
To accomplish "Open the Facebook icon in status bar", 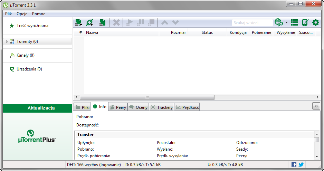I will click(x=294, y=164).
